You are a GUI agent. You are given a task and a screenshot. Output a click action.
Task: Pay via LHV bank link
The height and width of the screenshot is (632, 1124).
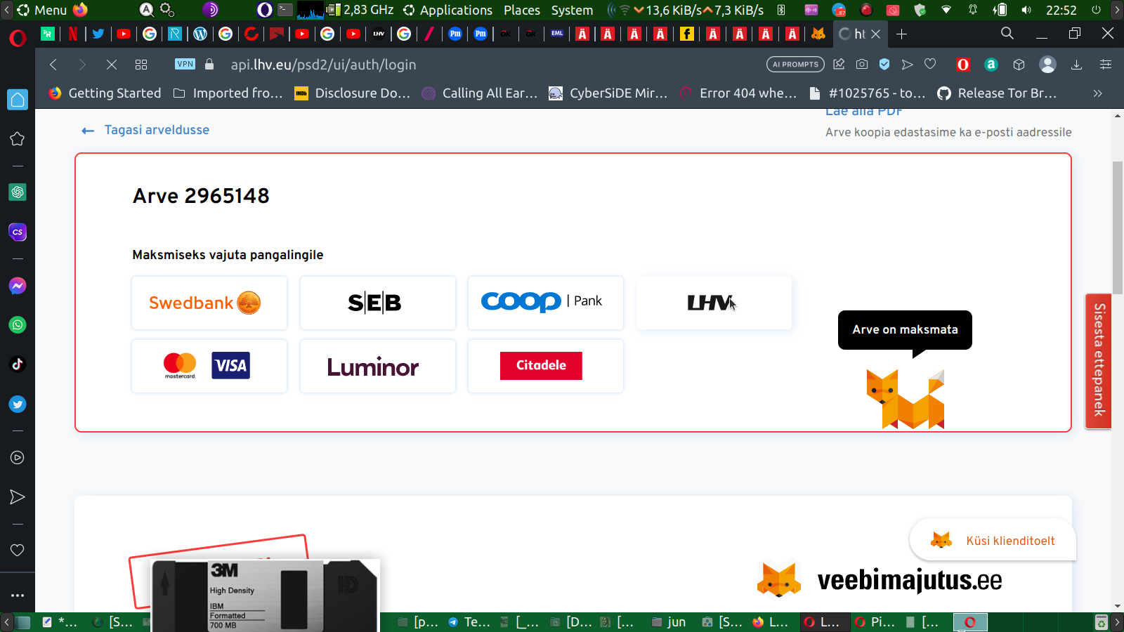point(714,303)
